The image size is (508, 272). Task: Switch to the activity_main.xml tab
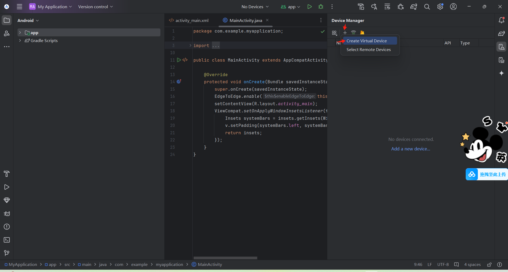(192, 20)
